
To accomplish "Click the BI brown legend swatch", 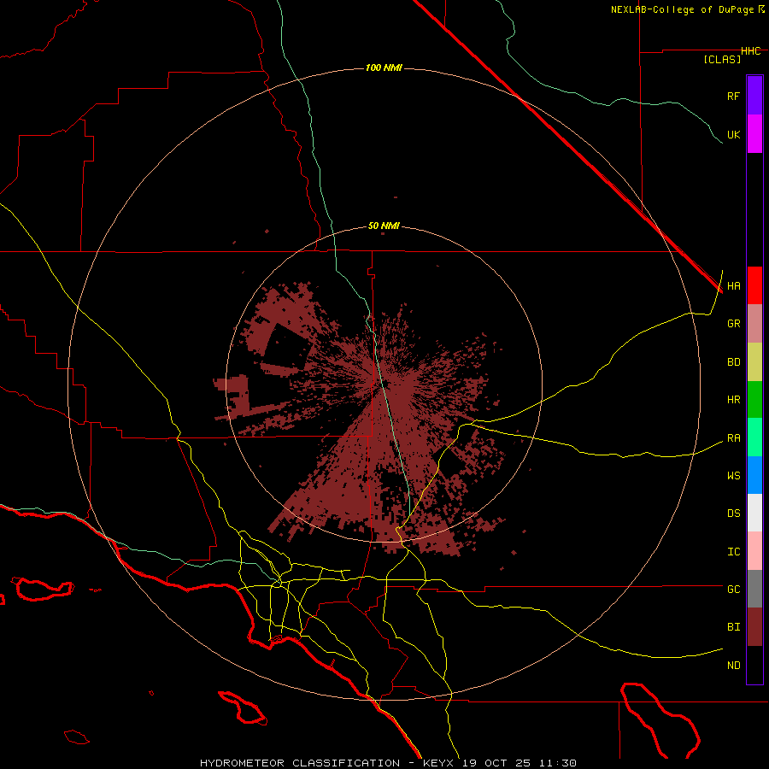I will 754,627.
